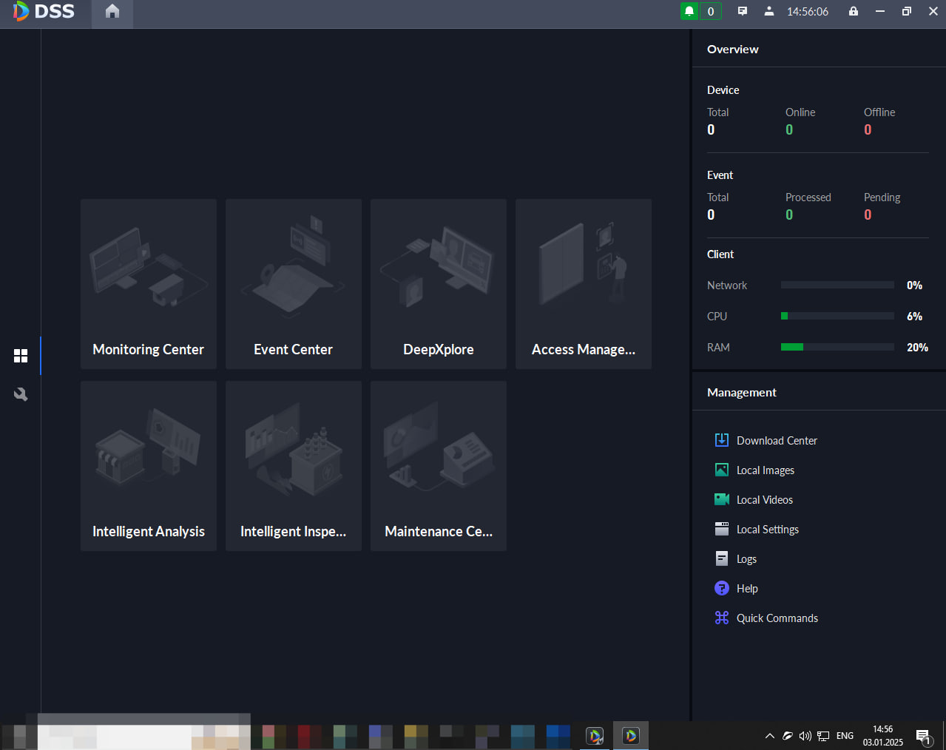946x750 pixels.
Task: Click the RAM 20% percentage value
Action: click(918, 347)
